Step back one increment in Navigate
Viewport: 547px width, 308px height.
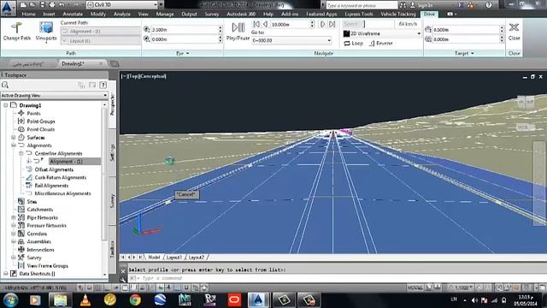point(266,24)
